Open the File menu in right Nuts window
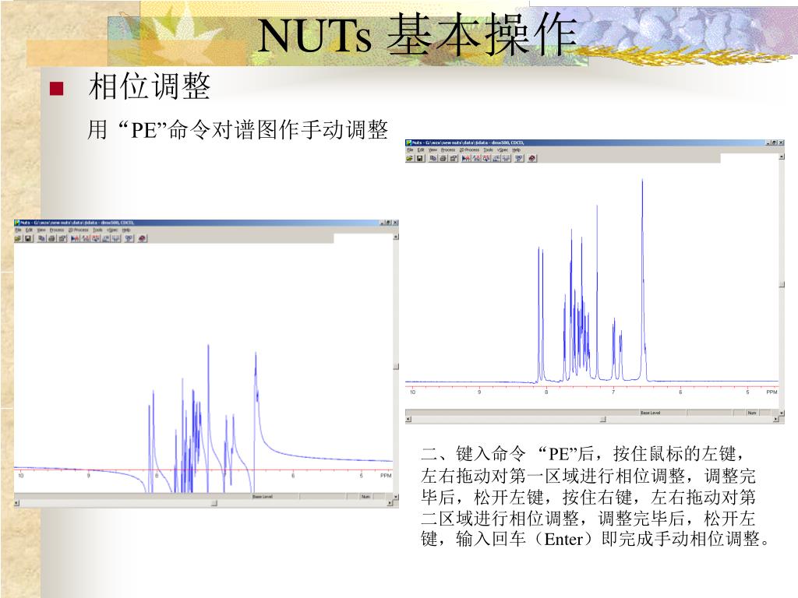This screenshot has height=598, width=798. 410,150
